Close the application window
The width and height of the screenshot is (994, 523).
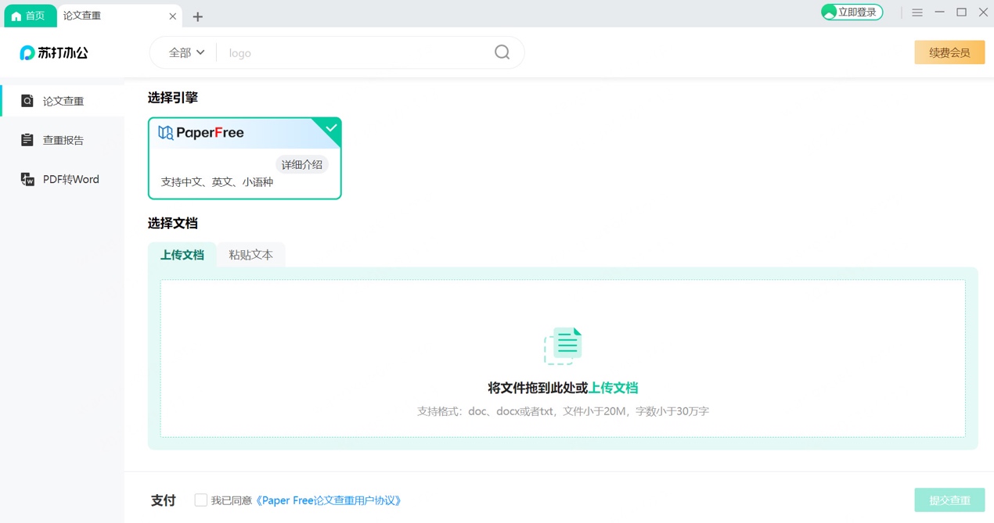click(984, 13)
